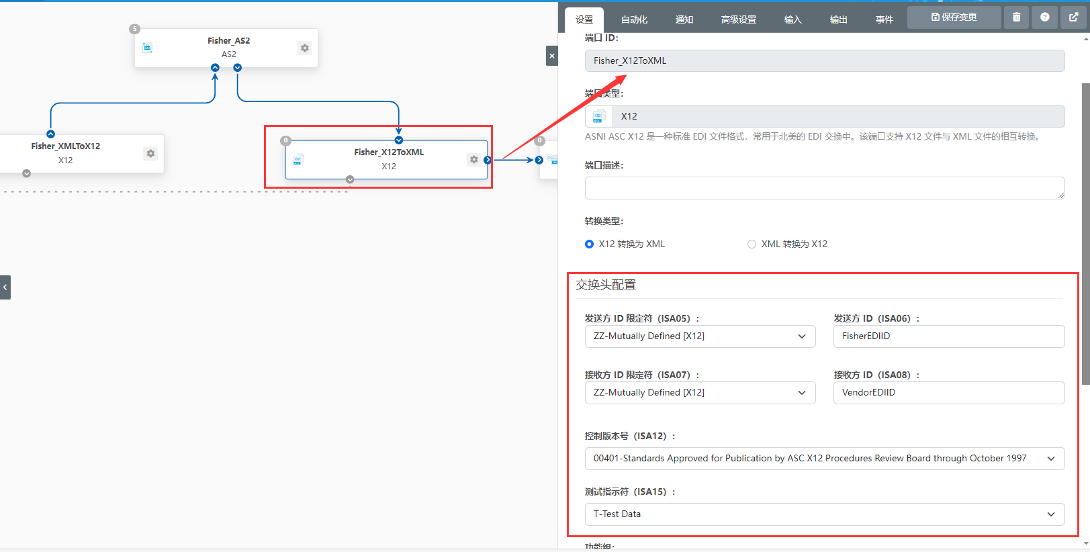Close the settings panel with X
This screenshot has width=1090, height=552.
point(551,56)
